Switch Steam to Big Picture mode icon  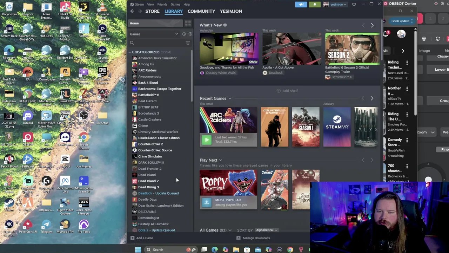354,4
